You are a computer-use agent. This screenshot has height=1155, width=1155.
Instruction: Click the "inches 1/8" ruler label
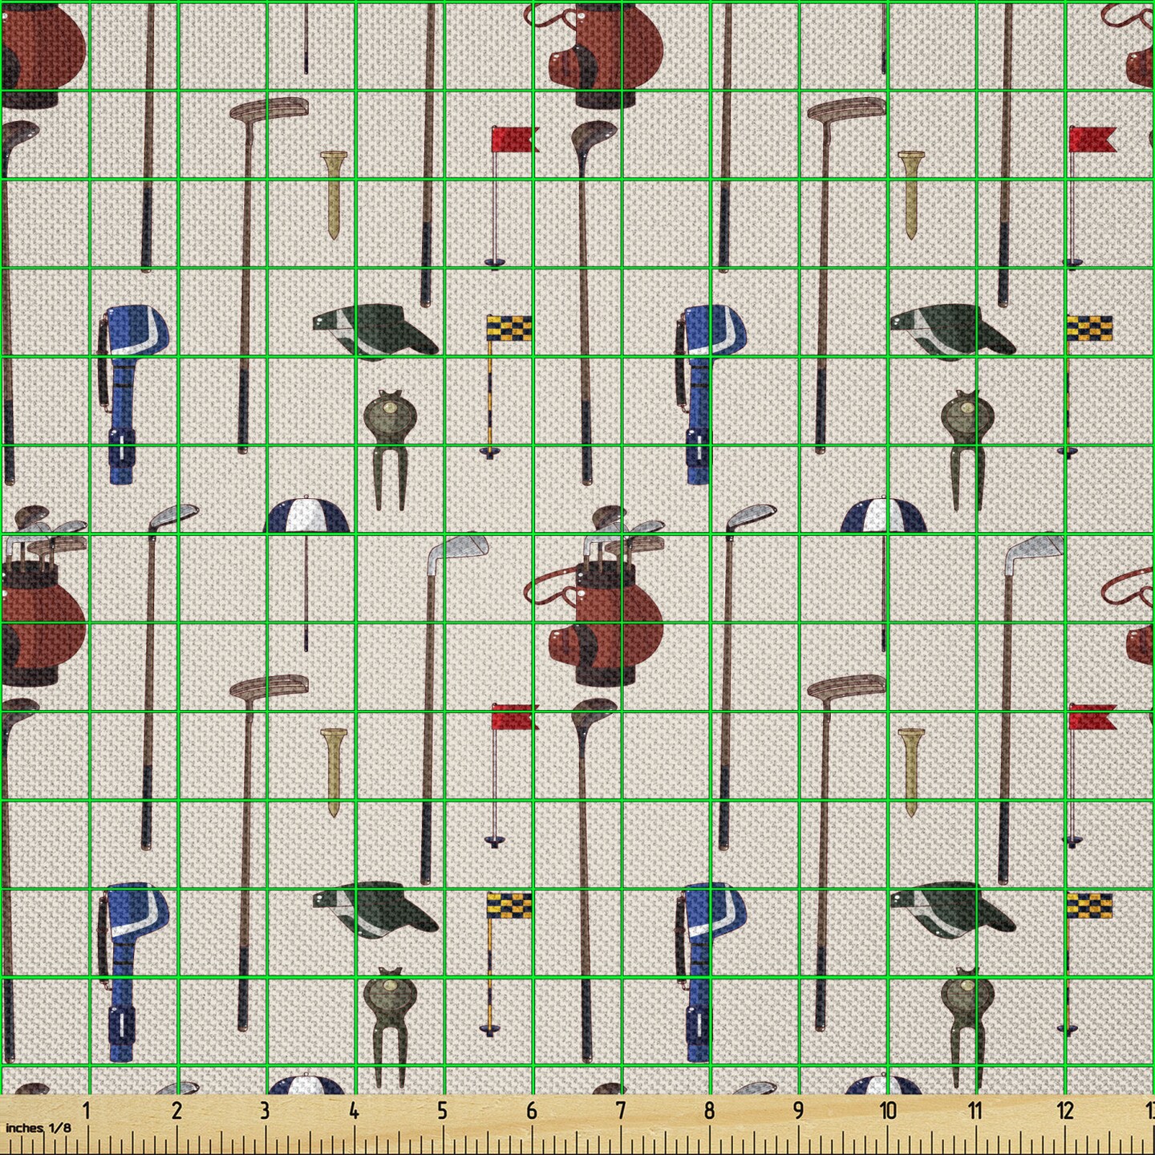[38, 1128]
